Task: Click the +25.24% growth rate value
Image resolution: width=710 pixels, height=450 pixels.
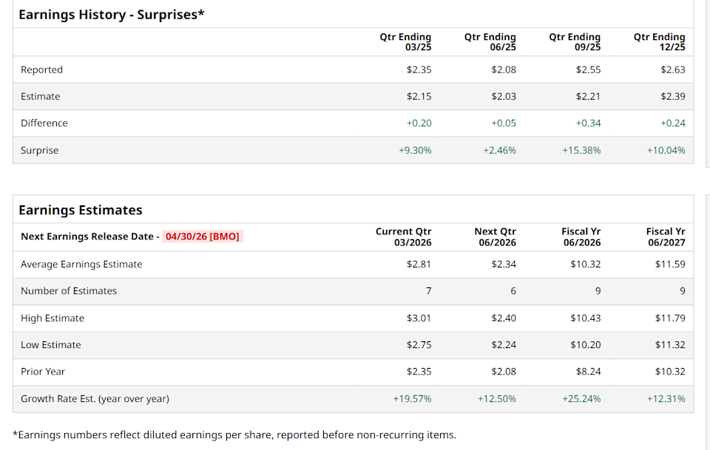Action: (581, 399)
